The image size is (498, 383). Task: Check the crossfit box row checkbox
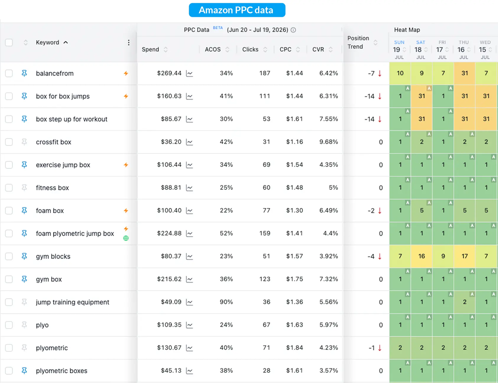[9, 142]
